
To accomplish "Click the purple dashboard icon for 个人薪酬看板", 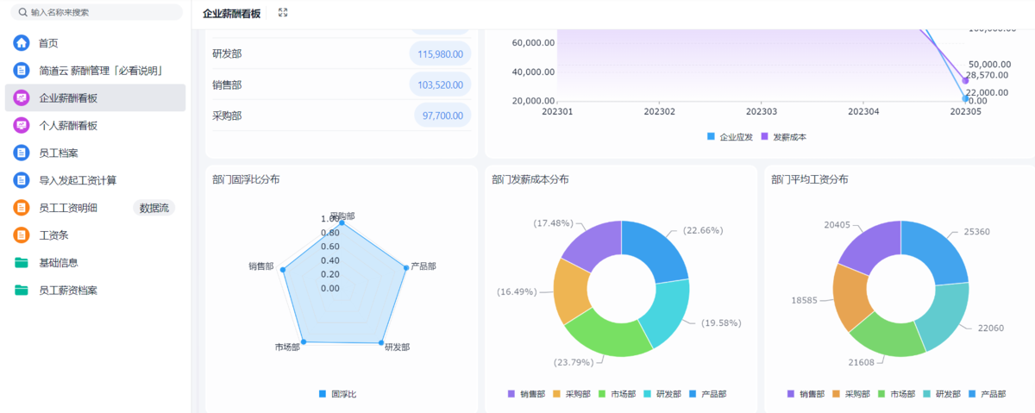I will click(22, 126).
